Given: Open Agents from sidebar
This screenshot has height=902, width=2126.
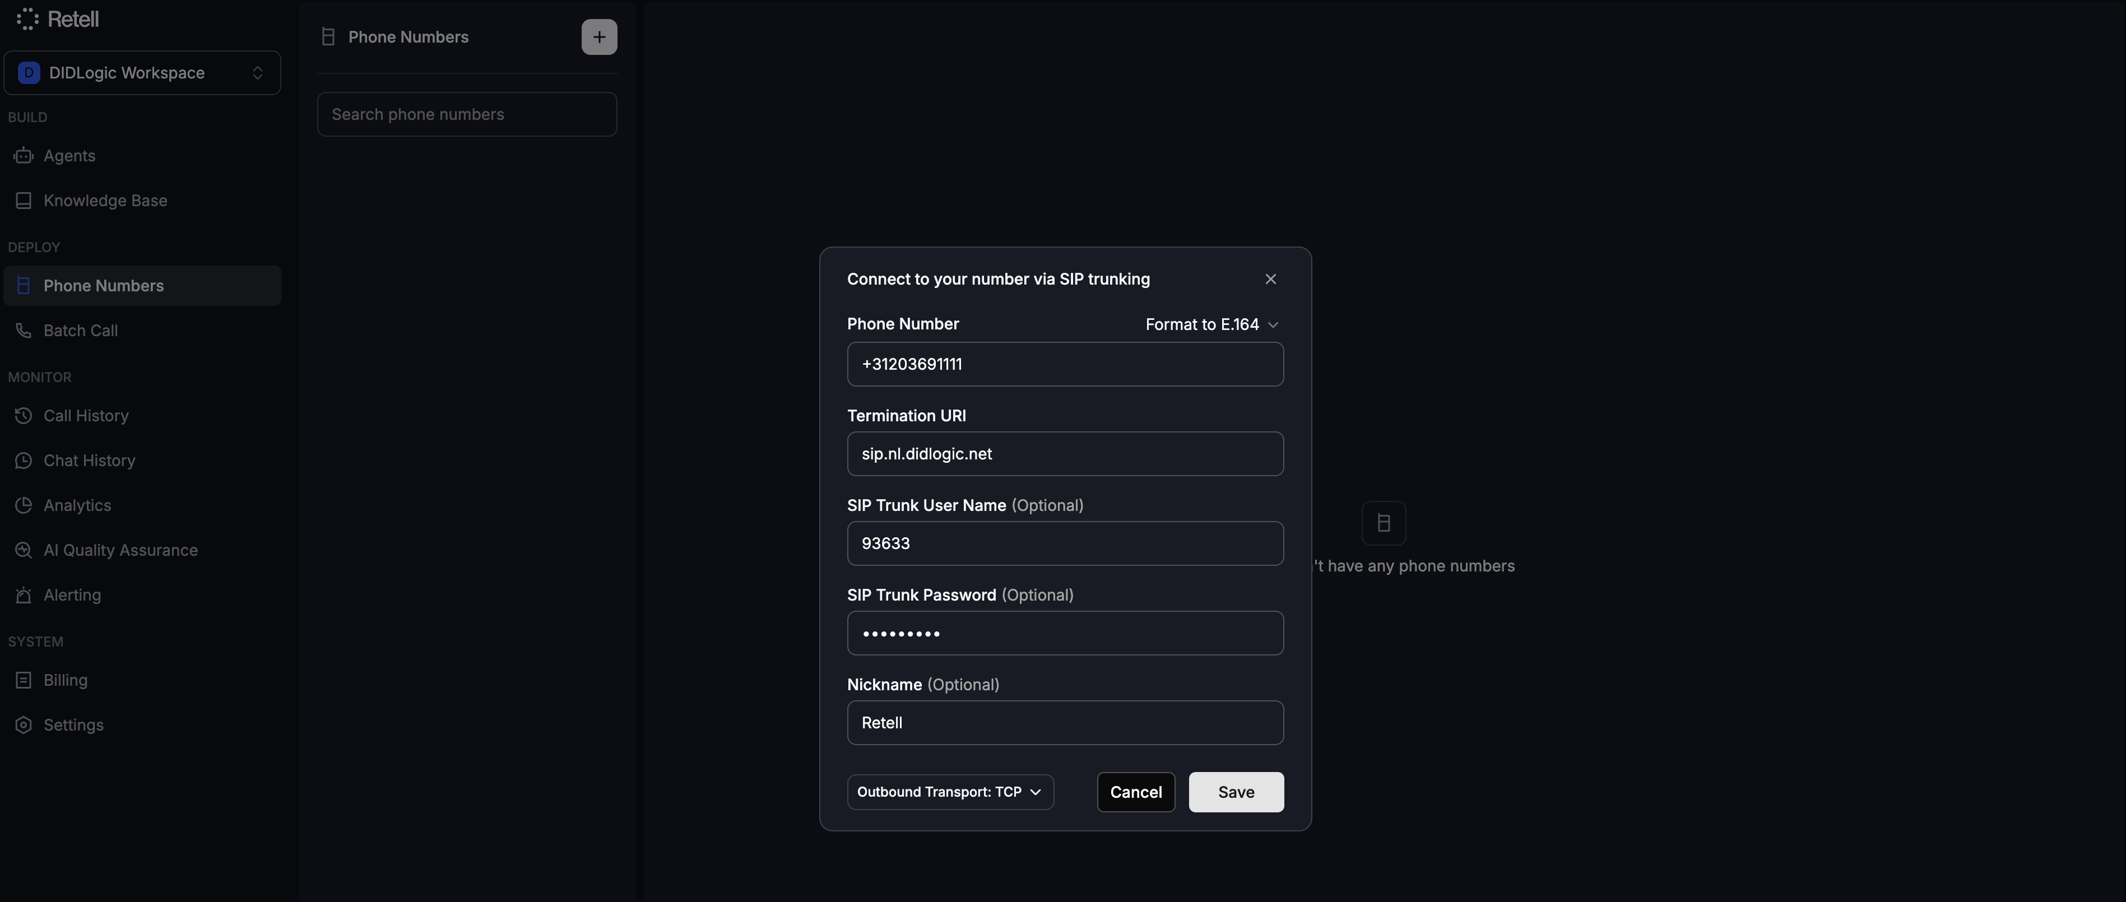Looking at the screenshot, I should click(x=69, y=155).
